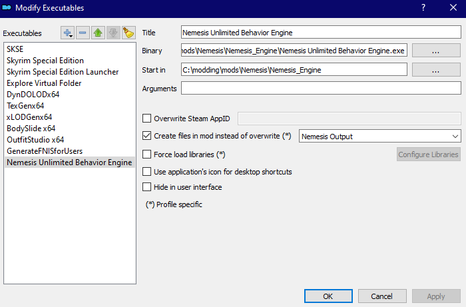Select GenerateFNISforUsers in the list
Image resolution: width=466 pixels, height=307 pixels.
69,151
